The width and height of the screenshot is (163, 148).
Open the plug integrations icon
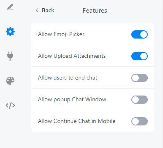coord(10,56)
